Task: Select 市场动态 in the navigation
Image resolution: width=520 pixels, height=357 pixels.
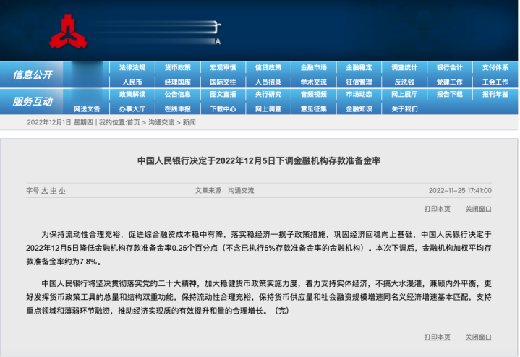Action: tap(359, 94)
